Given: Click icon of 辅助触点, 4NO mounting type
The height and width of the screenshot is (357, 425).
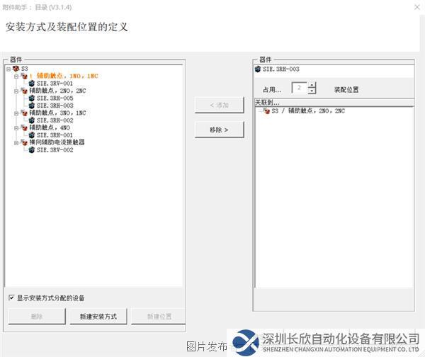Looking at the screenshot, I should (23, 127).
